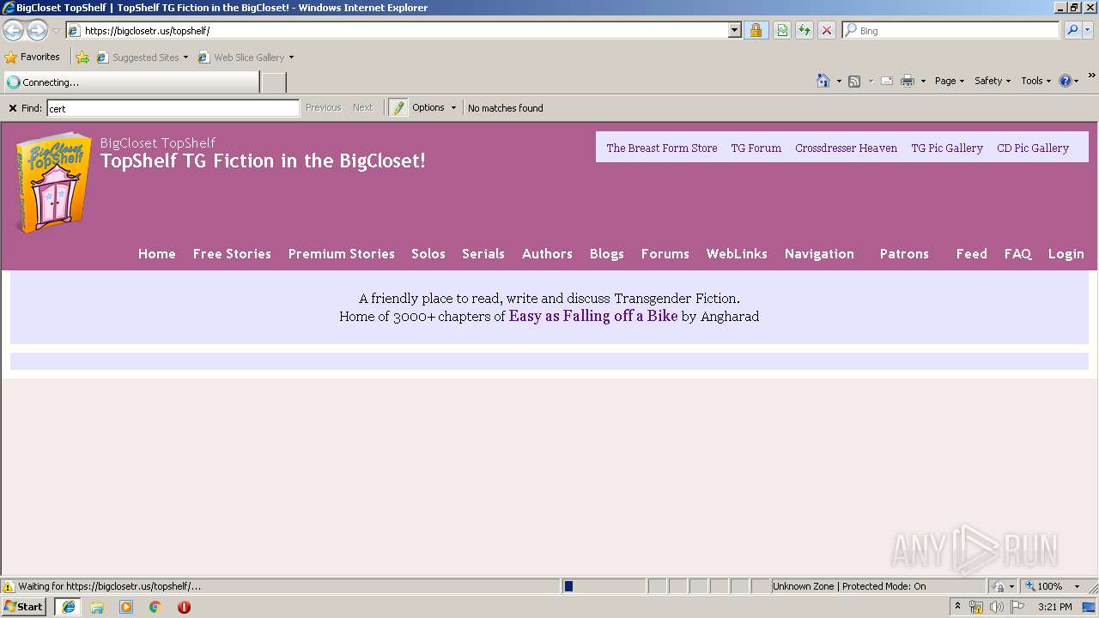
Task: Open the Free Stories navigation item
Action: click(x=232, y=254)
